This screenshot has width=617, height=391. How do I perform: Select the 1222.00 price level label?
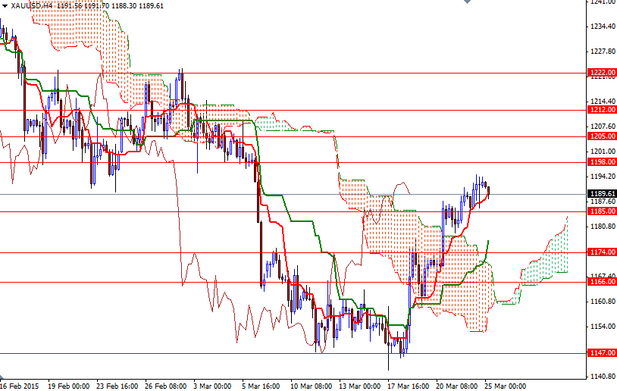(601, 73)
